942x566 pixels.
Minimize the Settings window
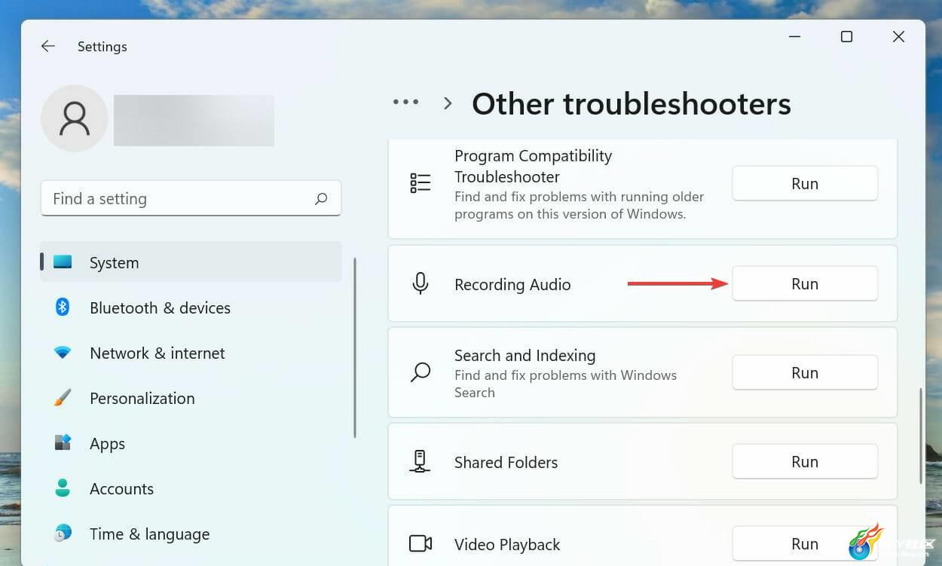pyautogui.click(x=795, y=37)
